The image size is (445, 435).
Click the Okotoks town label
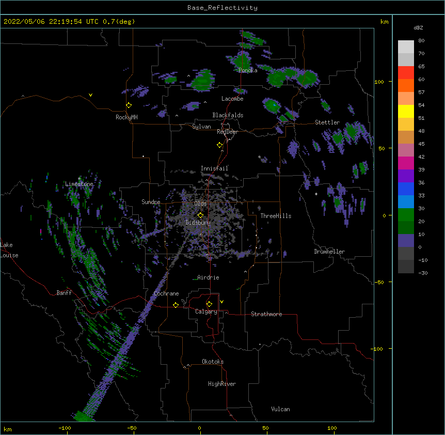click(213, 362)
